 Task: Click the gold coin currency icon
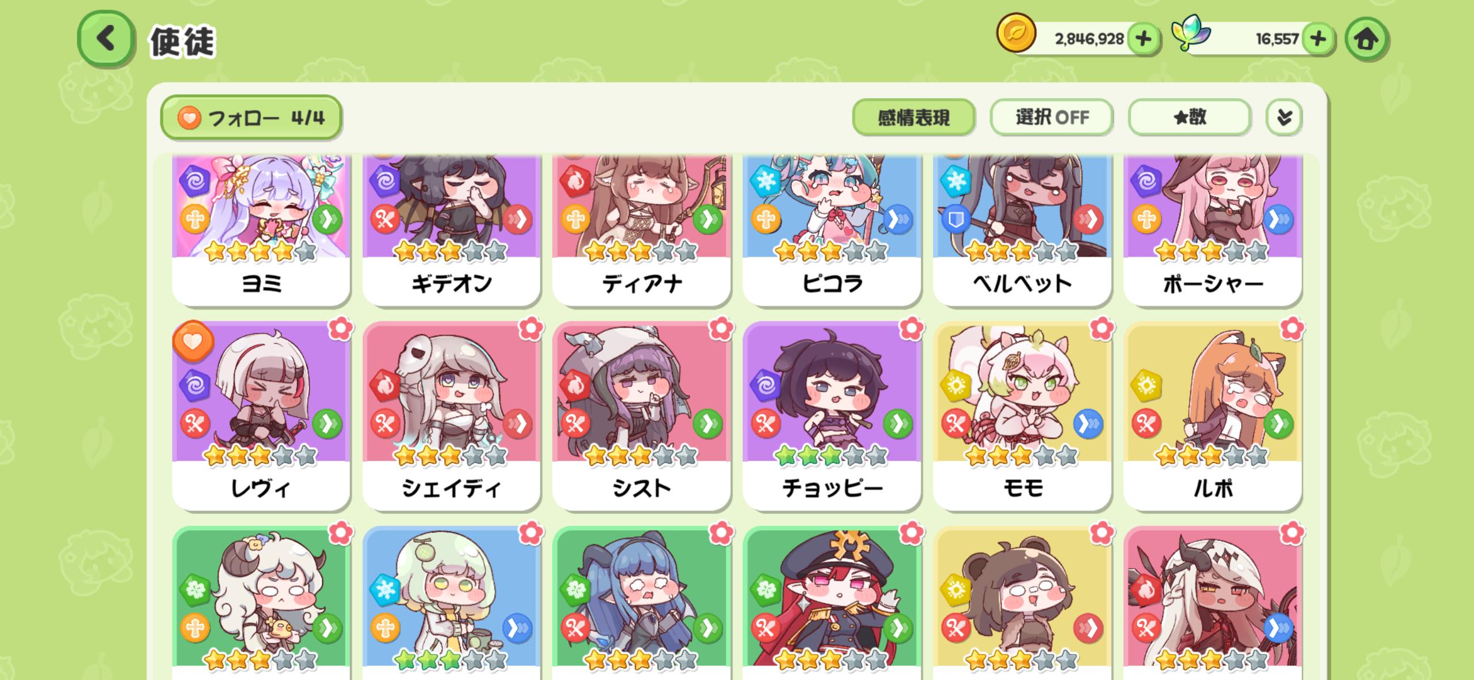pyautogui.click(x=1016, y=33)
